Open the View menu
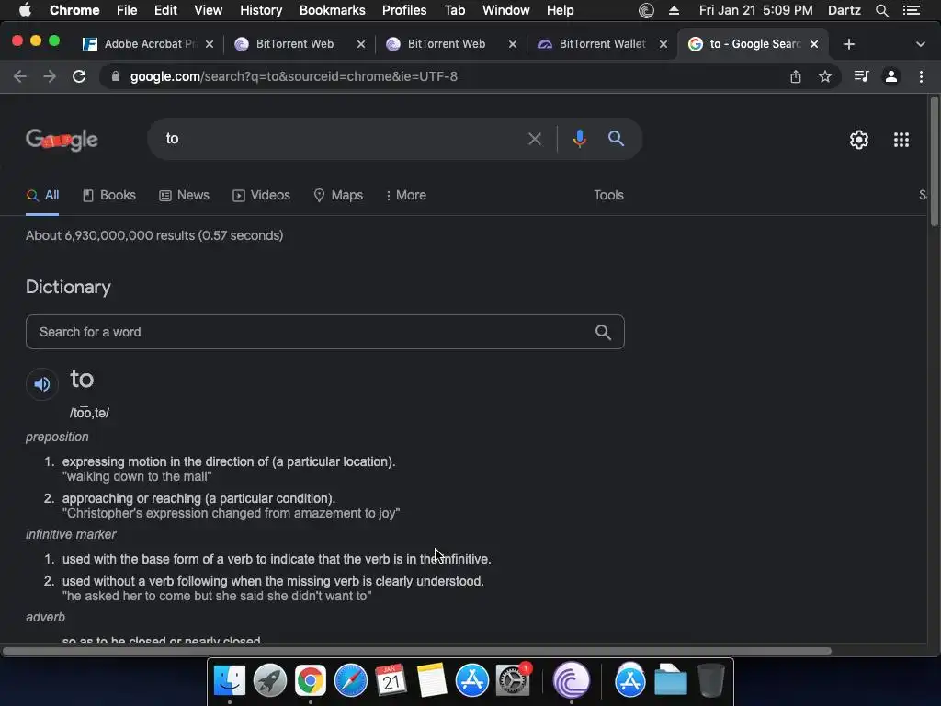The width and height of the screenshot is (941, 706). 209,10
